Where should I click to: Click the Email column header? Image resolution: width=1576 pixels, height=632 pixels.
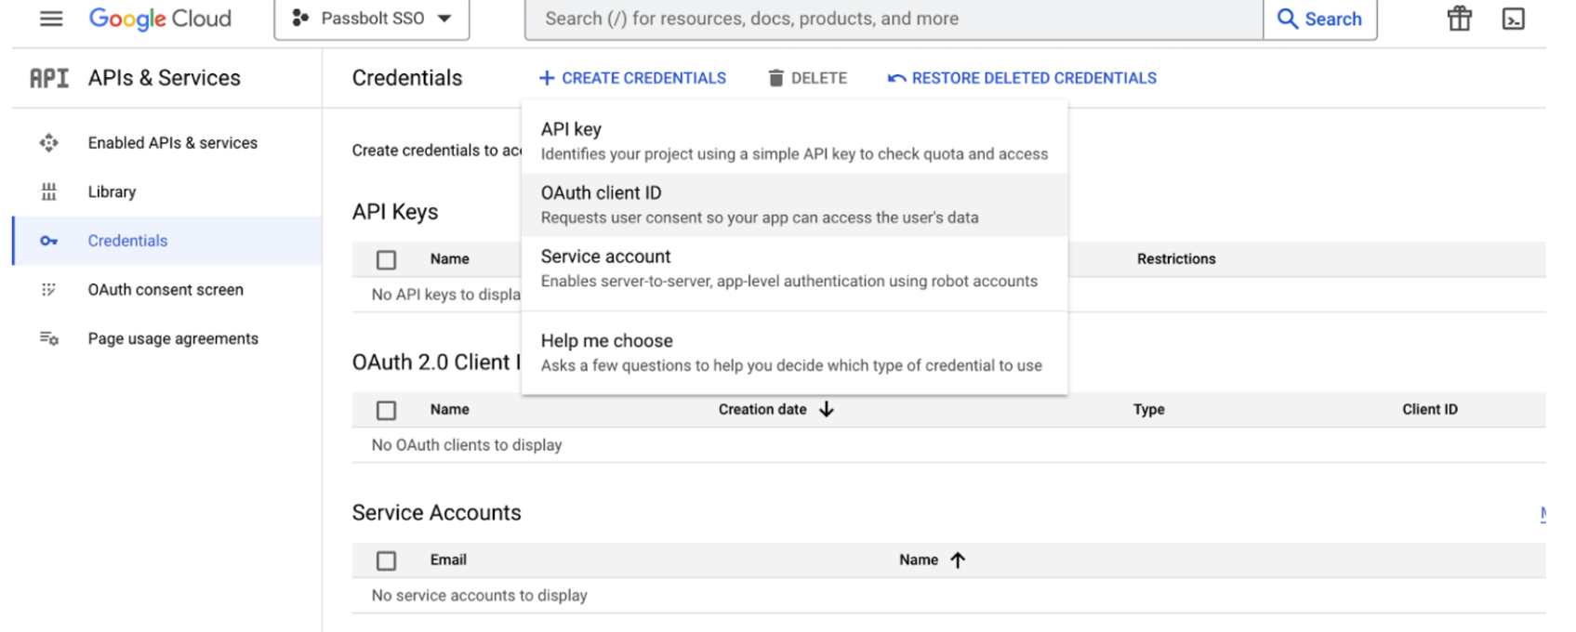(448, 560)
